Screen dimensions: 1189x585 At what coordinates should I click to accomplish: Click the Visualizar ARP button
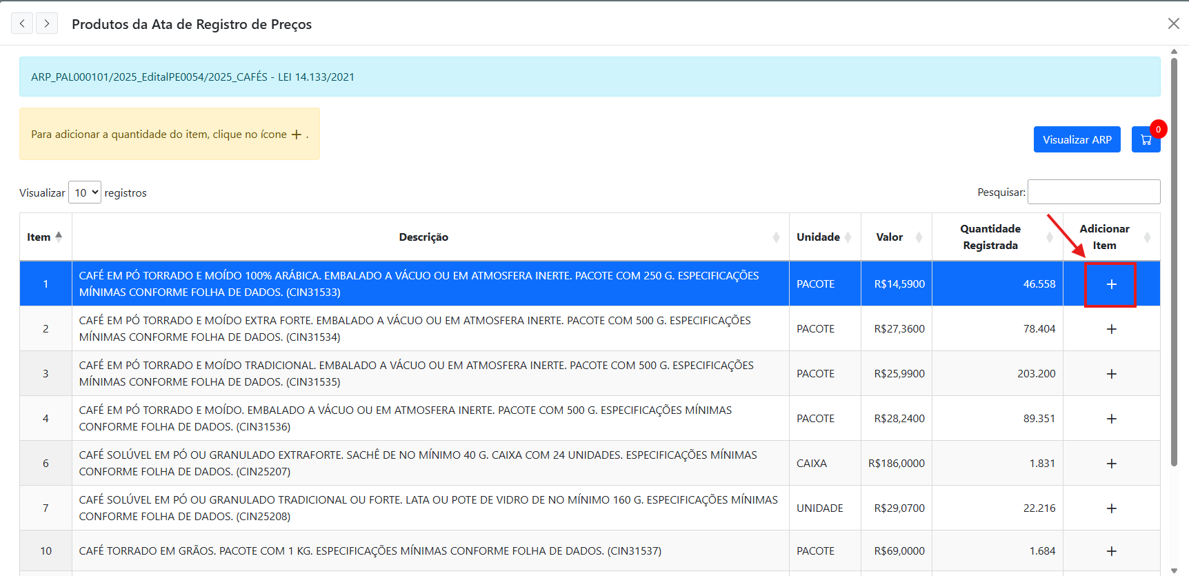point(1077,139)
